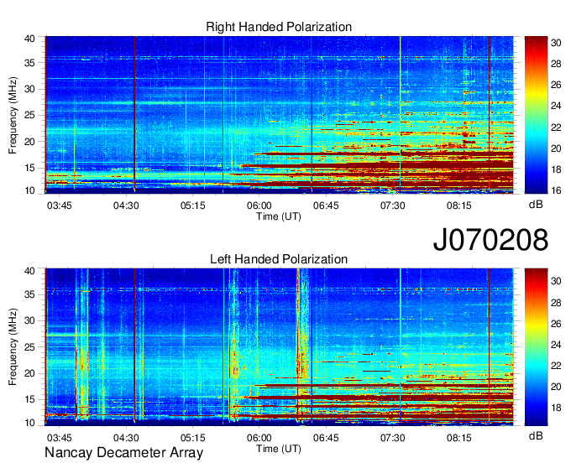
Task: Click "Time (UT)" label under the right-handed plot
Action: pyautogui.click(x=279, y=216)
